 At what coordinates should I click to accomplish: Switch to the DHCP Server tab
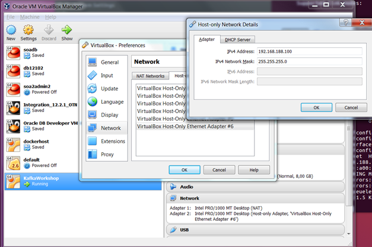tap(237, 40)
